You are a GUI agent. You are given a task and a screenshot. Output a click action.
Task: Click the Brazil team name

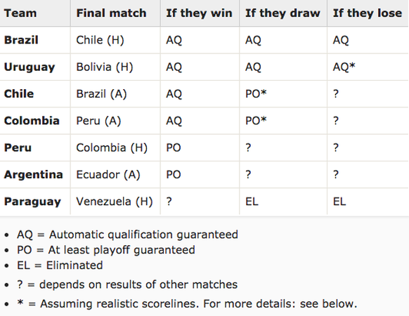tap(21, 40)
